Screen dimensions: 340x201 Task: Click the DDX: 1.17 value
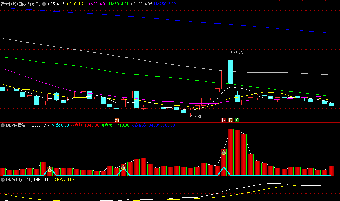(x=40, y=125)
